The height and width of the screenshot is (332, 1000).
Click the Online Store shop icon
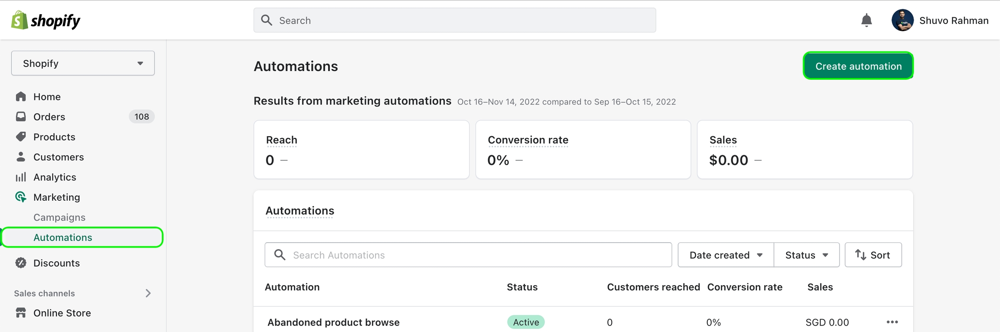pyautogui.click(x=21, y=312)
